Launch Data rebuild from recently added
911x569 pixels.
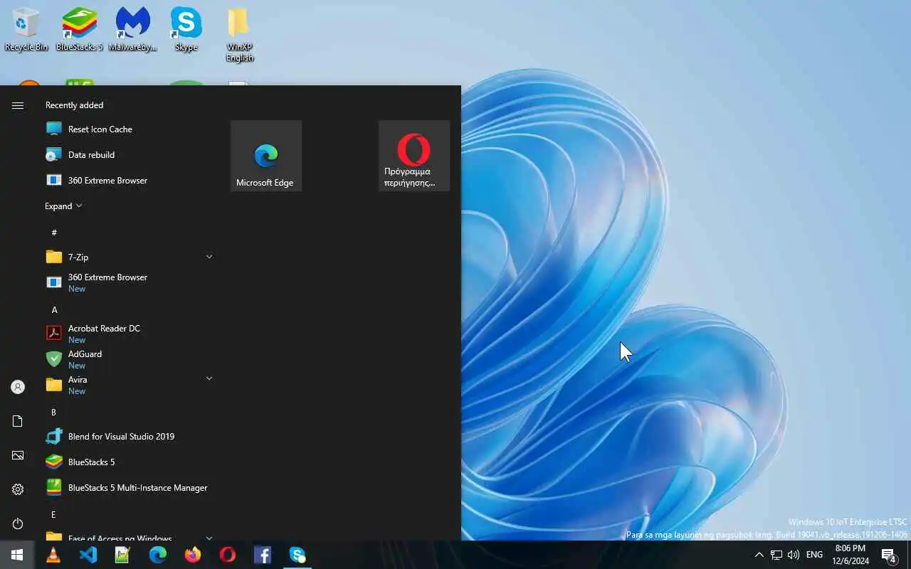pyautogui.click(x=128, y=155)
